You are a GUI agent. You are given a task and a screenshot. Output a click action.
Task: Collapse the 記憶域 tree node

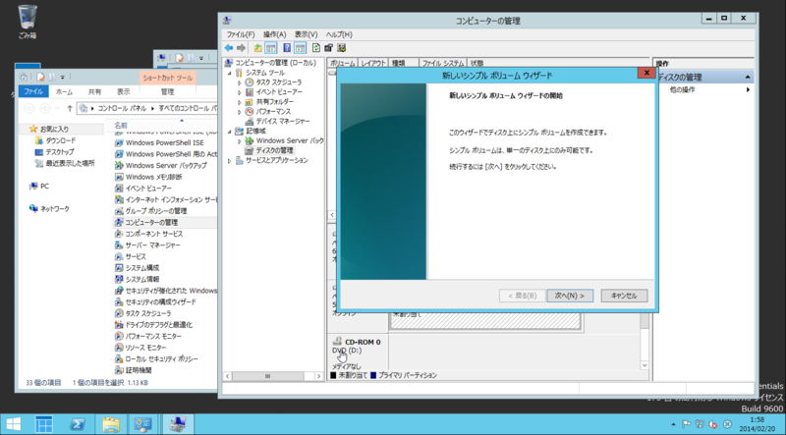pos(230,132)
